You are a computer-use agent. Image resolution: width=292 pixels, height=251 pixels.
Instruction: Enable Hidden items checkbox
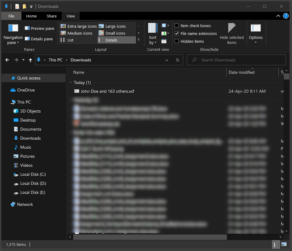tap(177, 42)
